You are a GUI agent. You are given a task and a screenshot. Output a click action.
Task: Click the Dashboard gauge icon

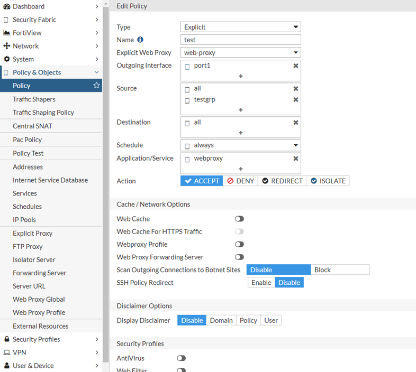click(x=7, y=6)
